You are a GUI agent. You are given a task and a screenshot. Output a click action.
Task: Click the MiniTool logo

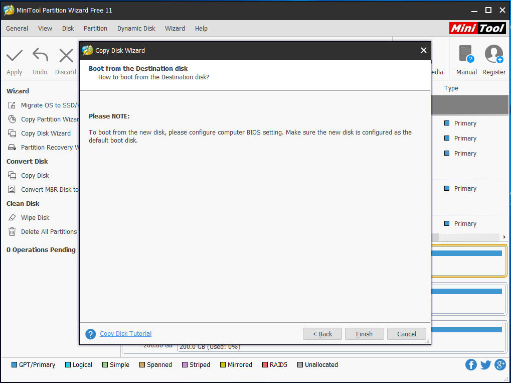coord(477,29)
